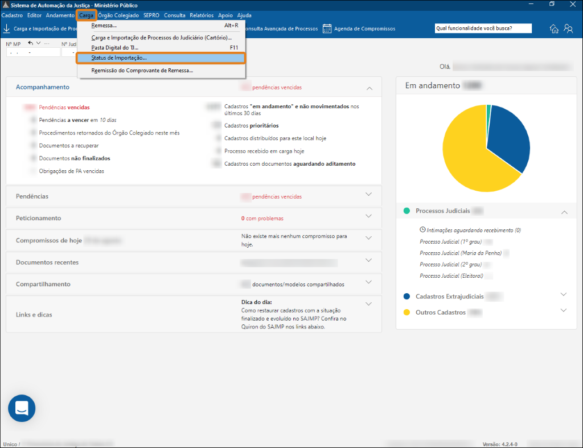Click the users icon in toolbar
Viewport: 583px width, 448px height.
568,29
